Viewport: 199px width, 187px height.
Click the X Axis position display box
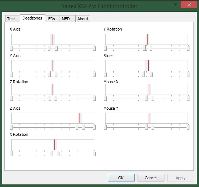click(x=53, y=39)
